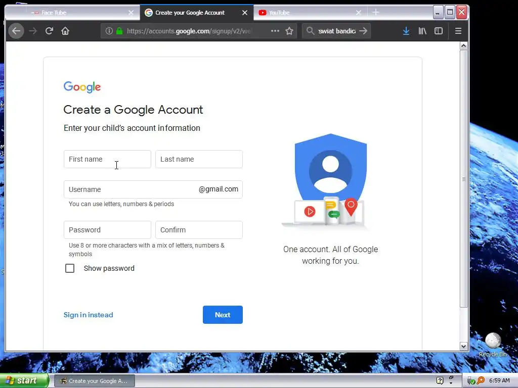The image size is (518, 388).
Task: Click the green secure connection padlock
Action: coord(119,31)
